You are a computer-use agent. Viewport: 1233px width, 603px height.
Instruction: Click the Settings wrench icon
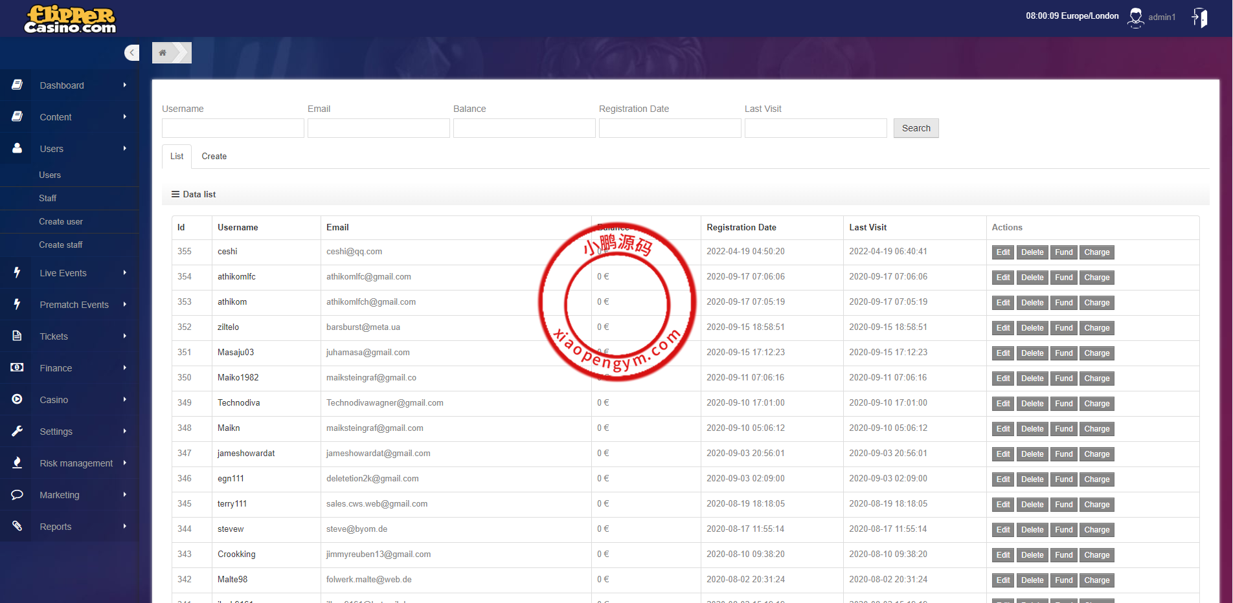click(17, 432)
